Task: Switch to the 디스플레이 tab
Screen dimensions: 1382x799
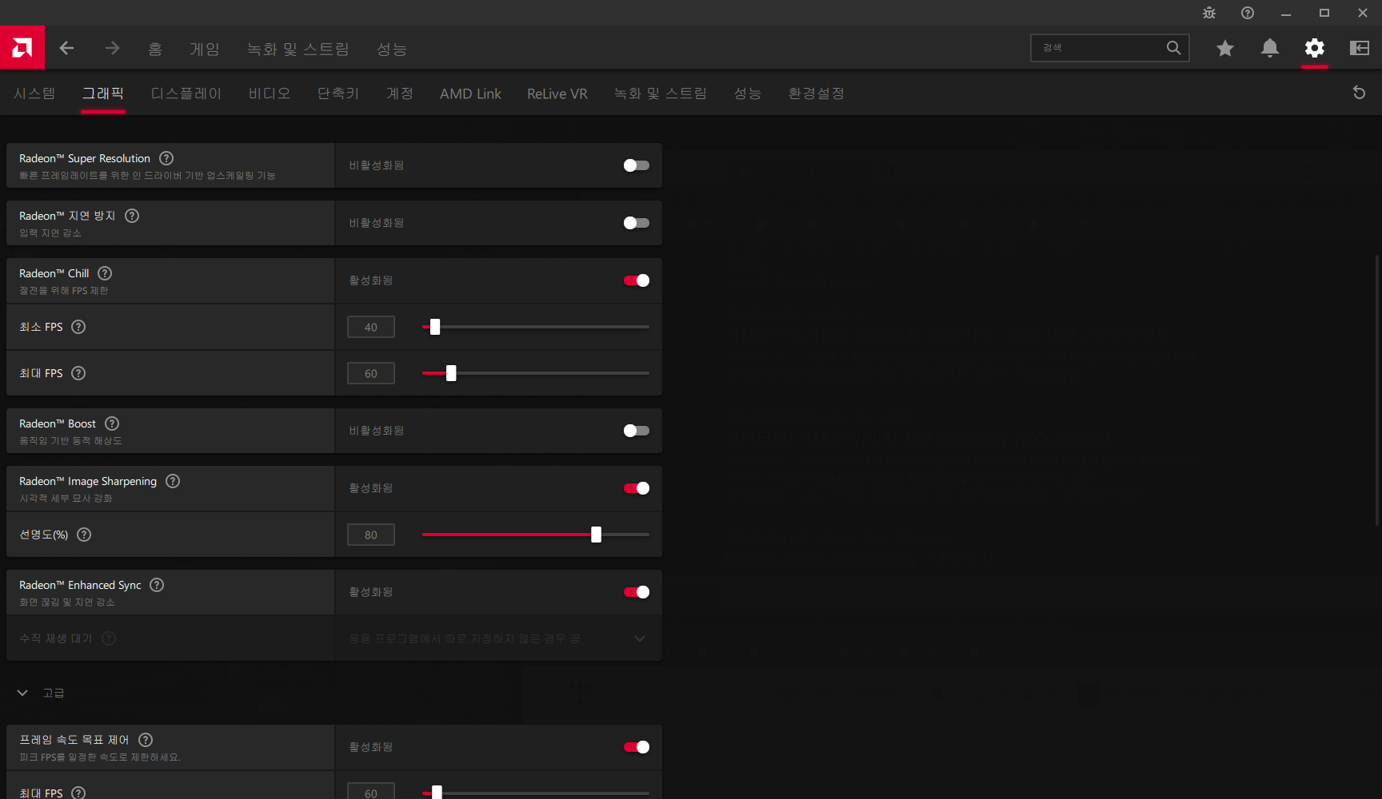Action: coord(186,93)
